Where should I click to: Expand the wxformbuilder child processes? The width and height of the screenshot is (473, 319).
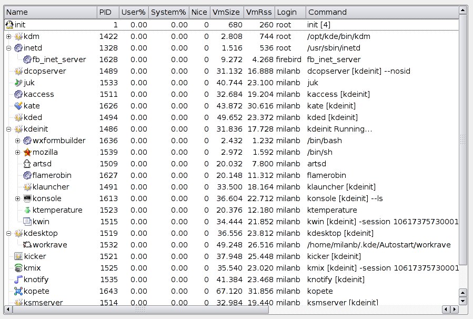click(x=17, y=141)
